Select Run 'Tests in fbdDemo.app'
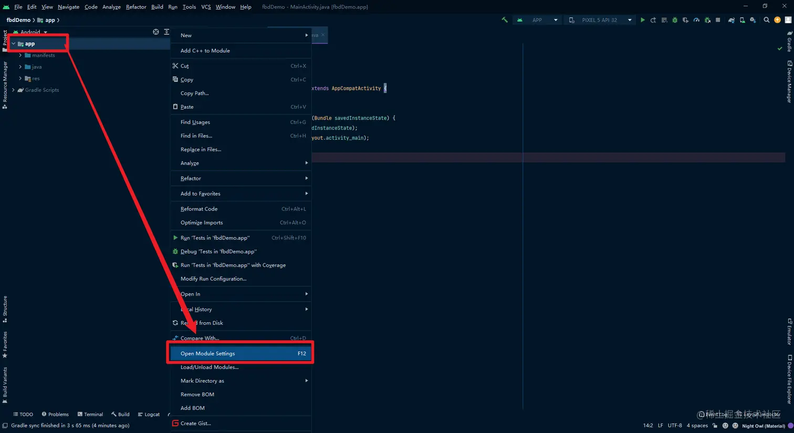 coord(241,237)
